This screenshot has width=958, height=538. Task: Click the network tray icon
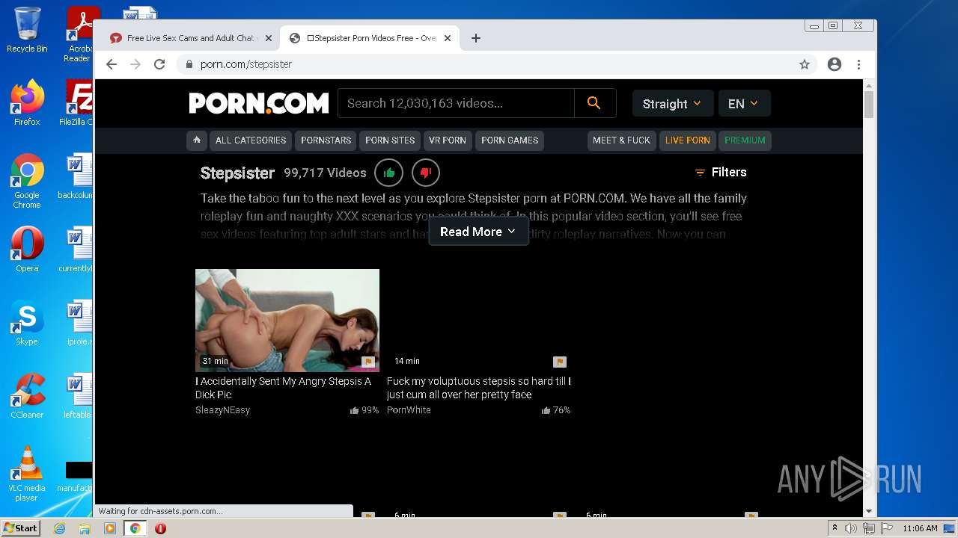[869, 528]
